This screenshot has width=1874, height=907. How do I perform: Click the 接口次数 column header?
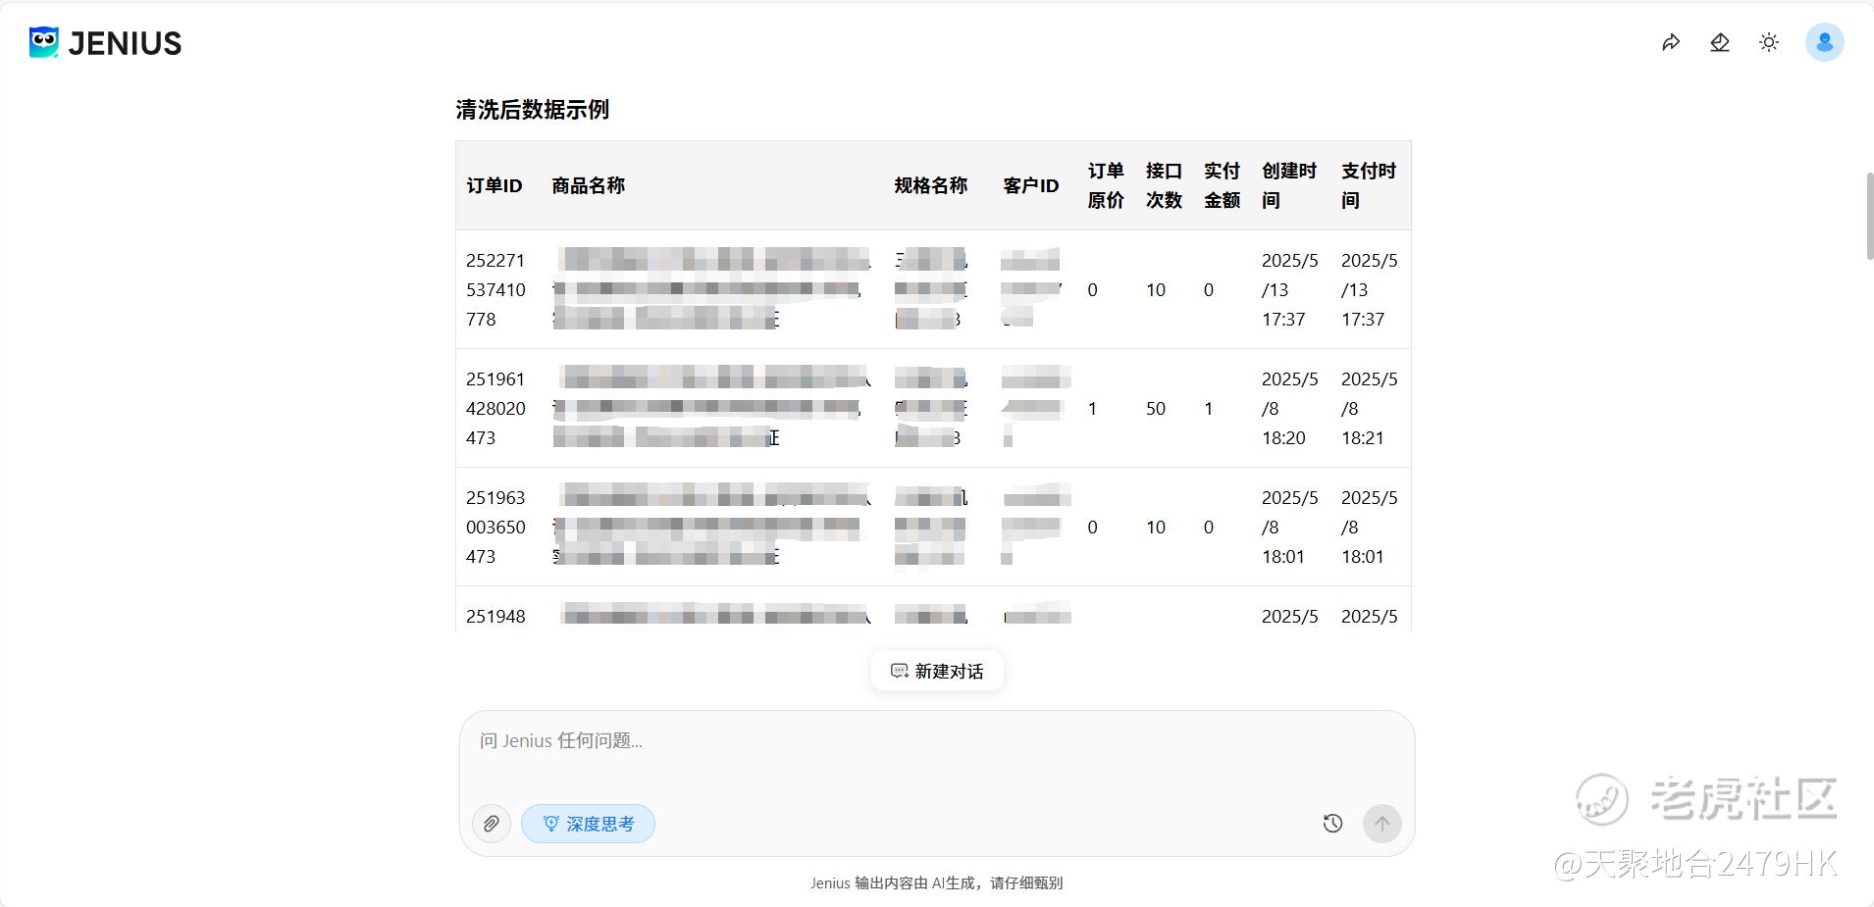click(1164, 185)
